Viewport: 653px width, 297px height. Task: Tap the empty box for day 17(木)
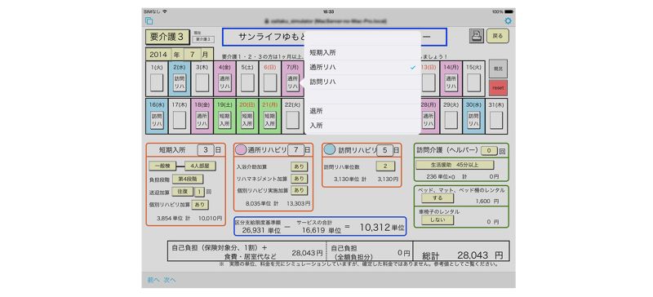coord(180,120)
